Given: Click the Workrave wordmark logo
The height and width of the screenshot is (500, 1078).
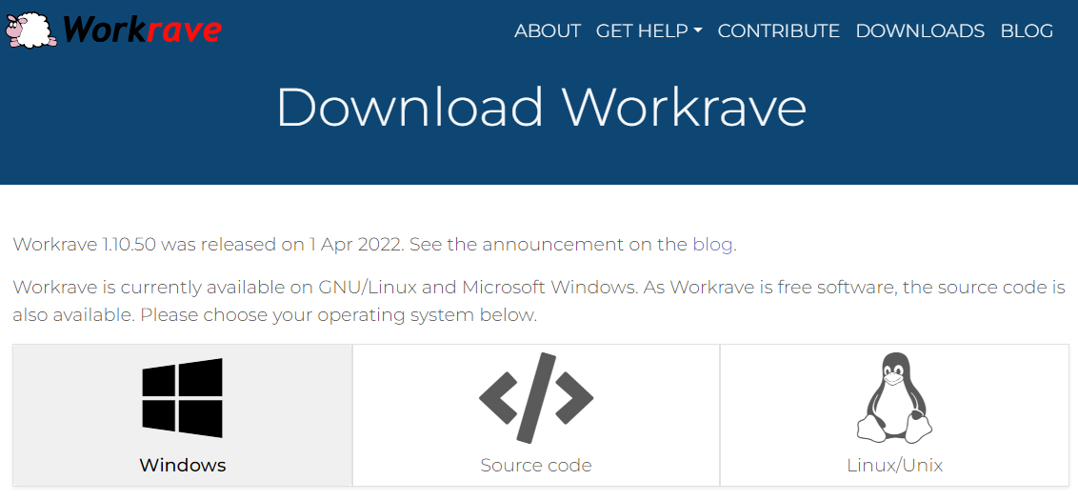Looking at the screenshot, I should 142,30.
